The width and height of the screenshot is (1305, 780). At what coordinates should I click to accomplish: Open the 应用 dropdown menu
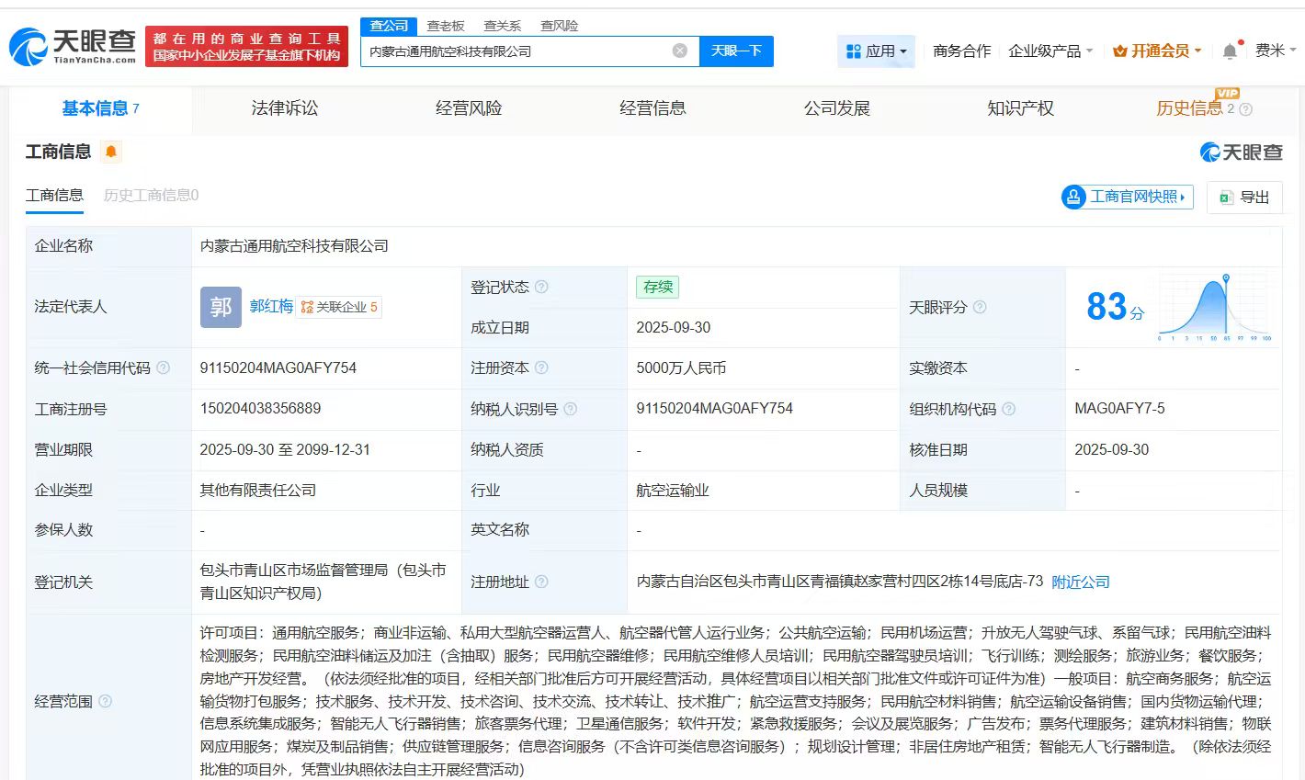click(x=877, y=51)
